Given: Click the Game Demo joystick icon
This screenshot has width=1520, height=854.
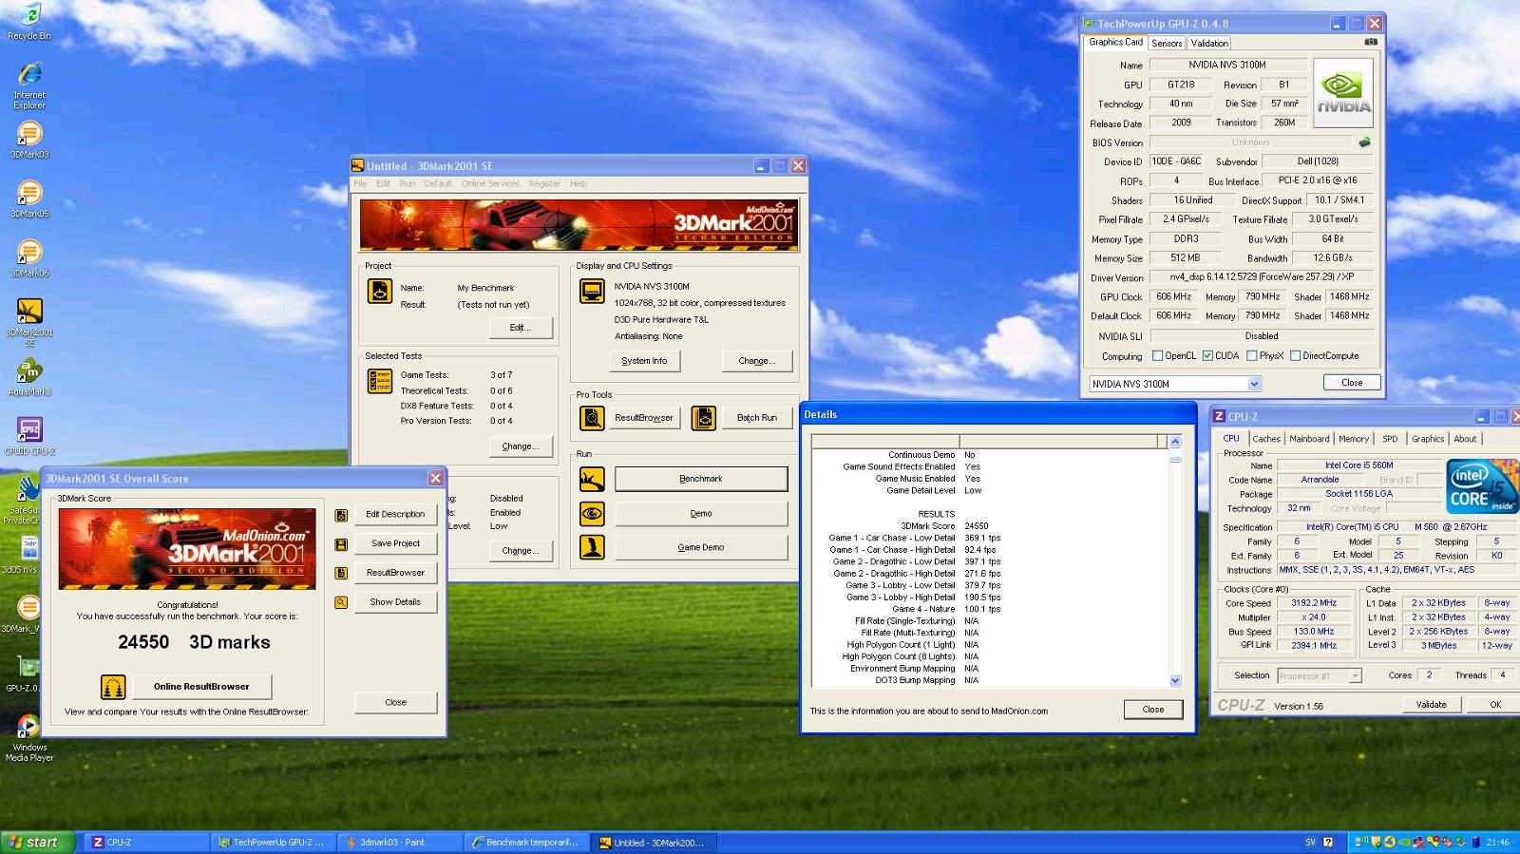Looking at the screenshot, I should [x=592, y=547].
